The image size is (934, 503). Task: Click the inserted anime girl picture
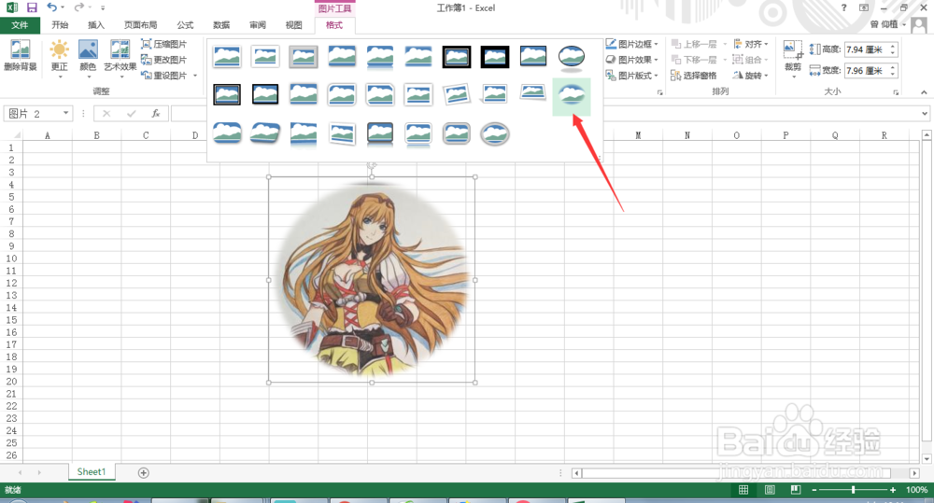pos(372,280)
